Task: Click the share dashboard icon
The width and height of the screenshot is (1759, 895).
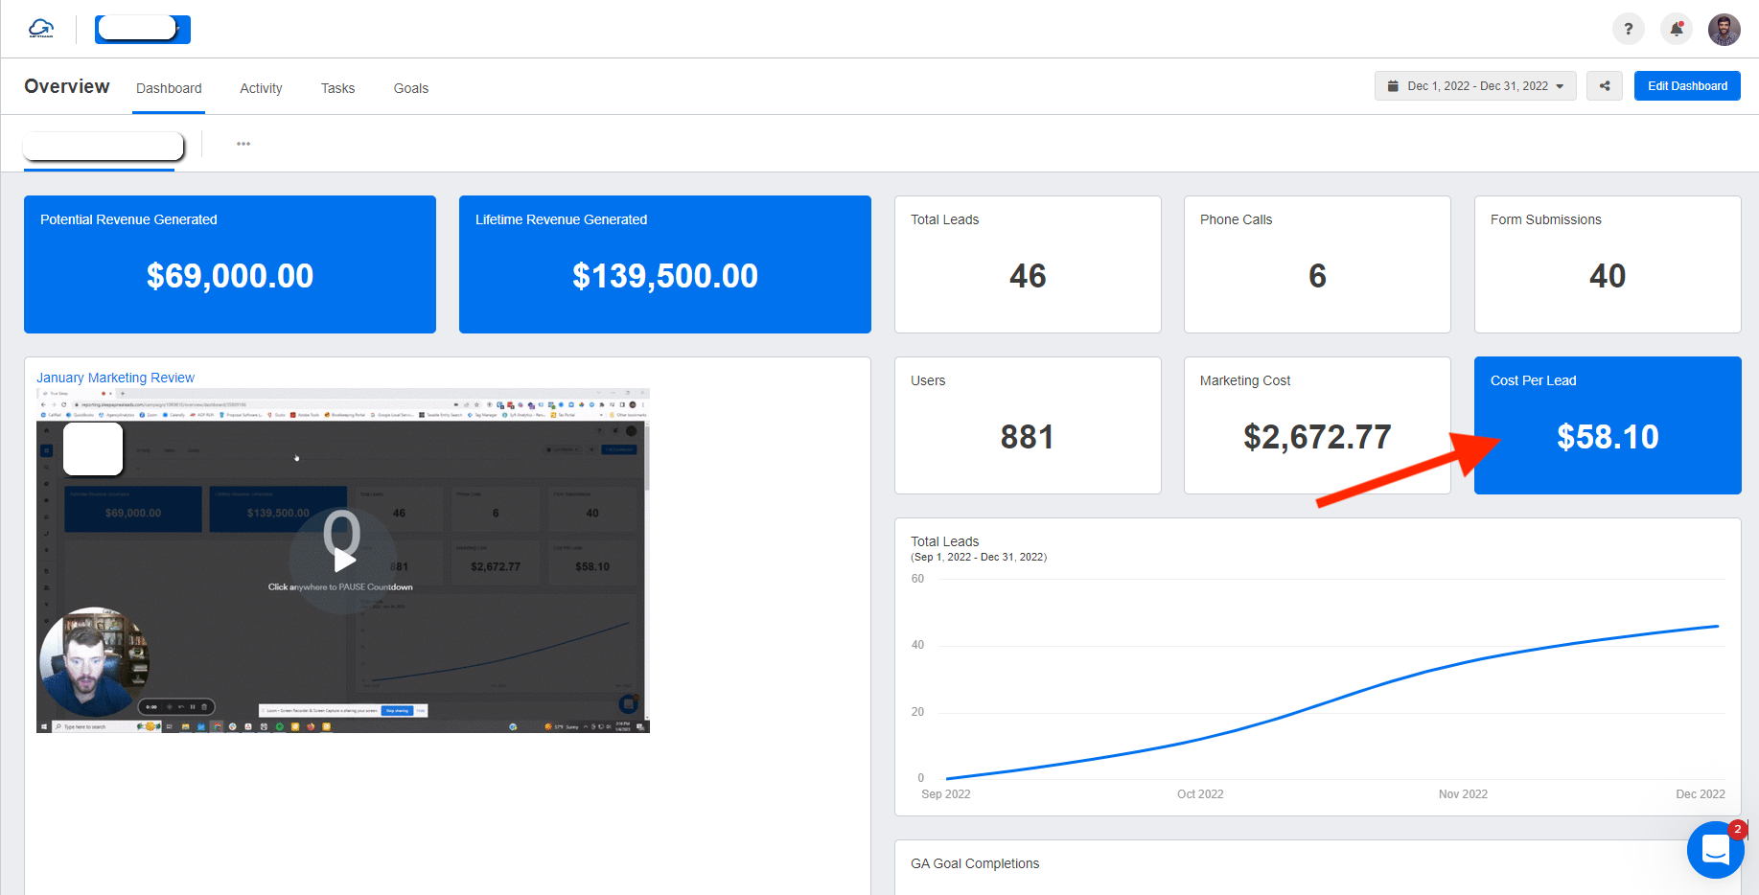Action: point(1604,86)
